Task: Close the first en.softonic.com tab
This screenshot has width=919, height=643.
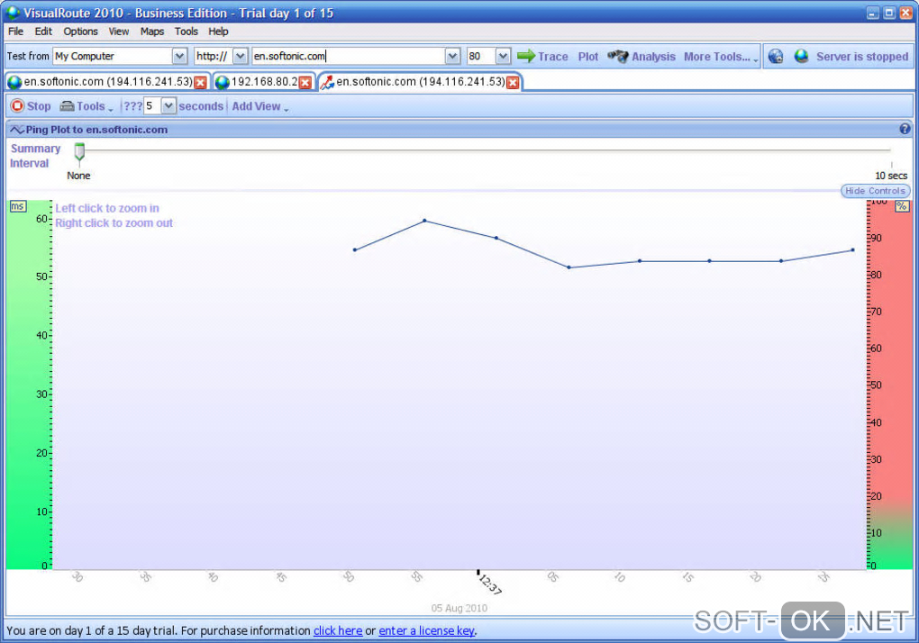Action: pos(200,83)
